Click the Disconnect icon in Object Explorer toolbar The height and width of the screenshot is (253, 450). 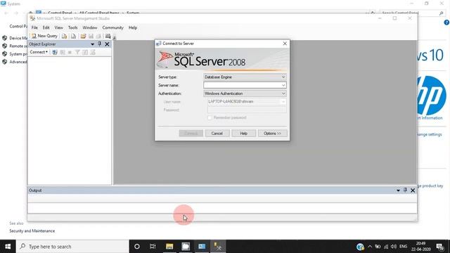[63, 52]
